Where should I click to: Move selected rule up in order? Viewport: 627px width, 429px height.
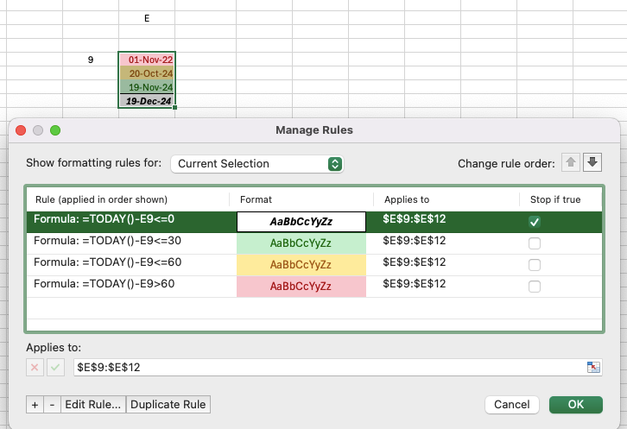(571, 162)
